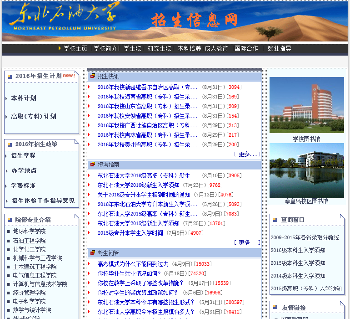
Task: Open 高考模式为什么不能回到过去 question
Action: coord(133,264)
